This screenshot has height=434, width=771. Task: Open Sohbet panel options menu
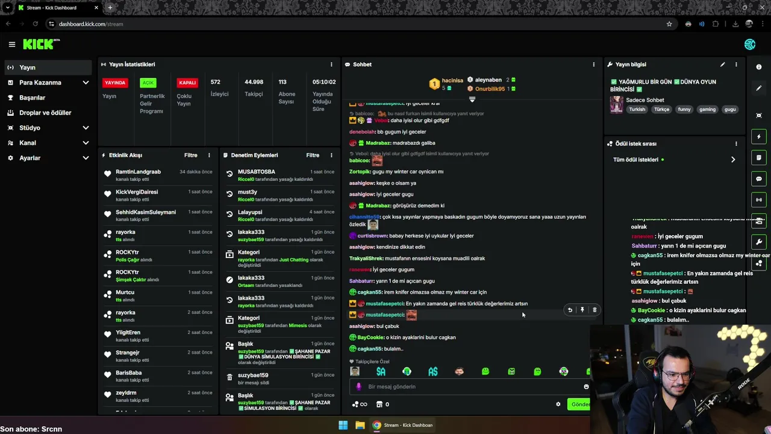click(x=594, y=64)
